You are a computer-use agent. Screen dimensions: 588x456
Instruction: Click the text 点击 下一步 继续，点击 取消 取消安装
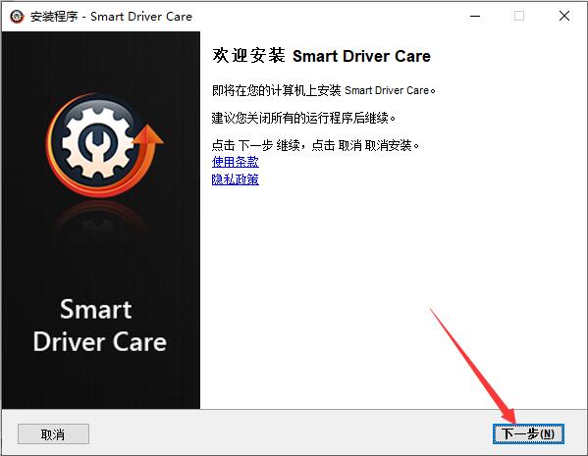click(x=315, y=145)
